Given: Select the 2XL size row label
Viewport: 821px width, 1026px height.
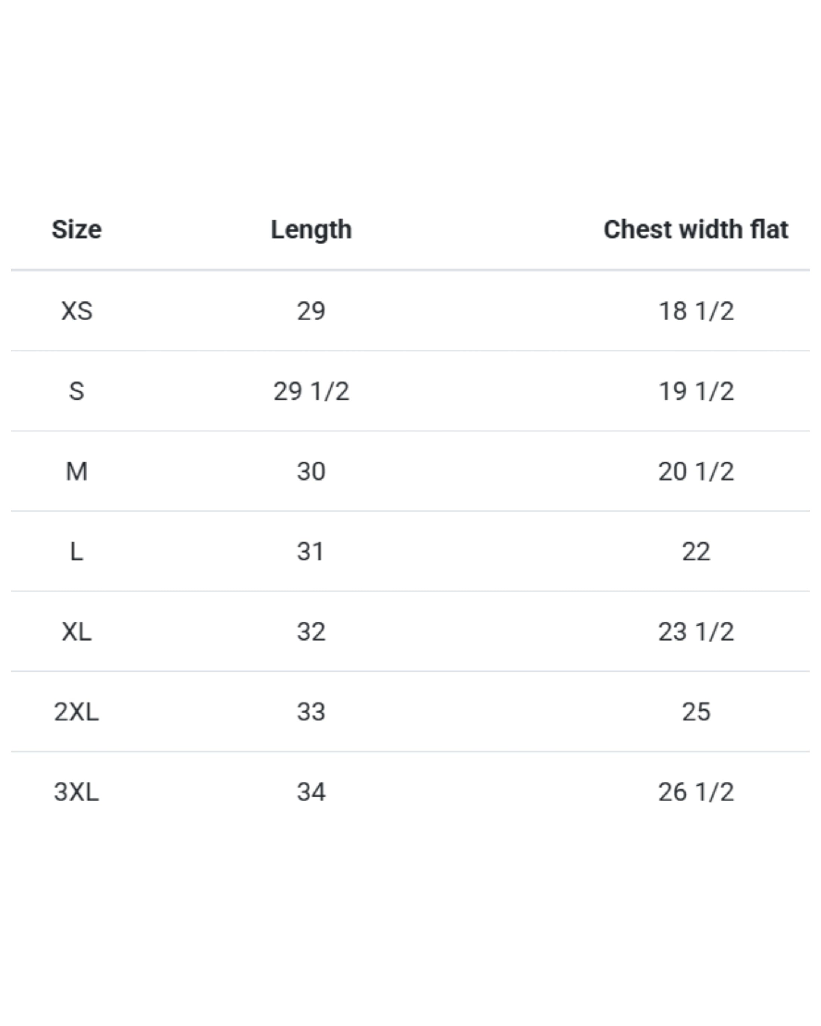Looking at the screenshot, I should coord(77,712).
